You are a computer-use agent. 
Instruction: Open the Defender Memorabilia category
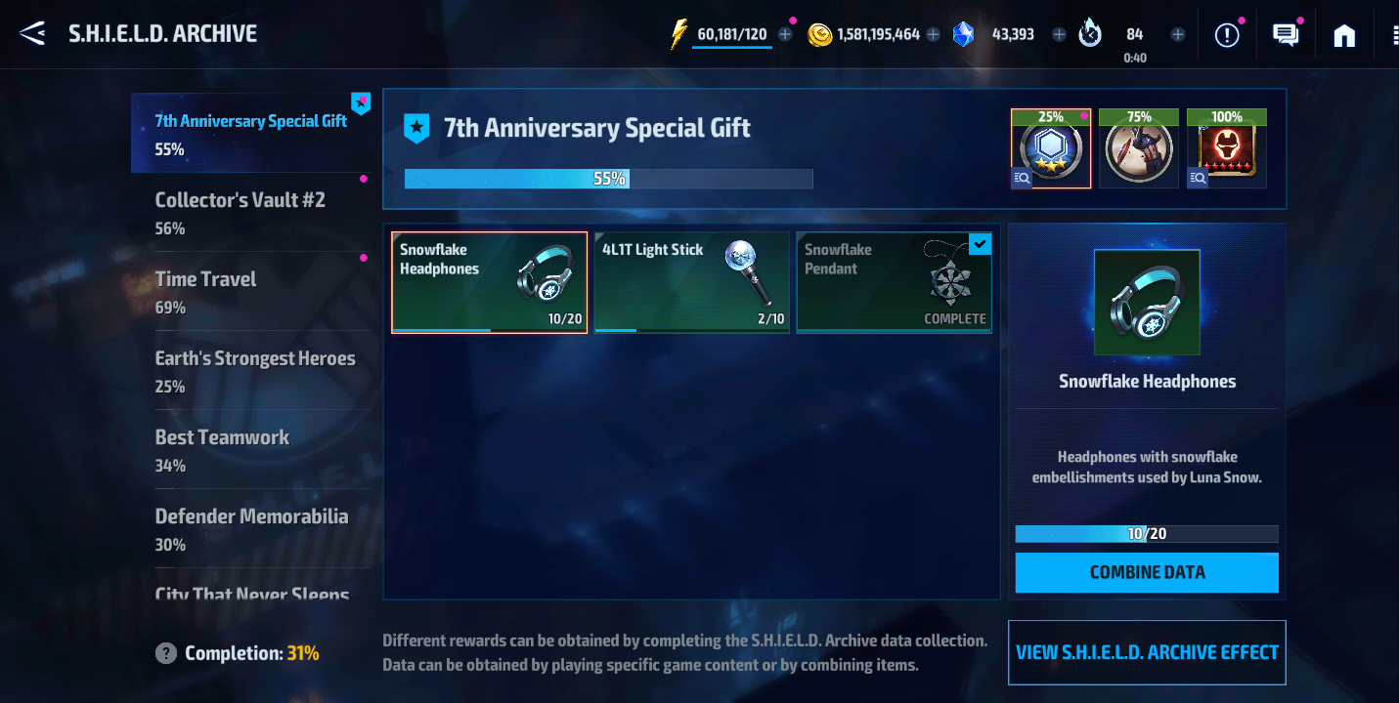pyautogui.click(x=250, y=529)
